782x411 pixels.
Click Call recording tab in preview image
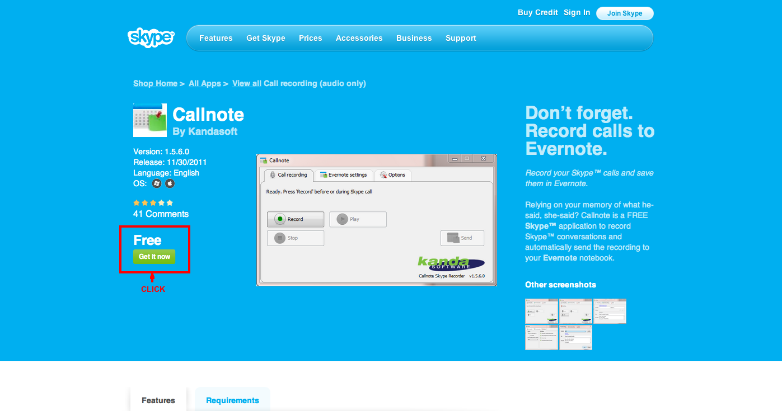[x=288, y=175]
